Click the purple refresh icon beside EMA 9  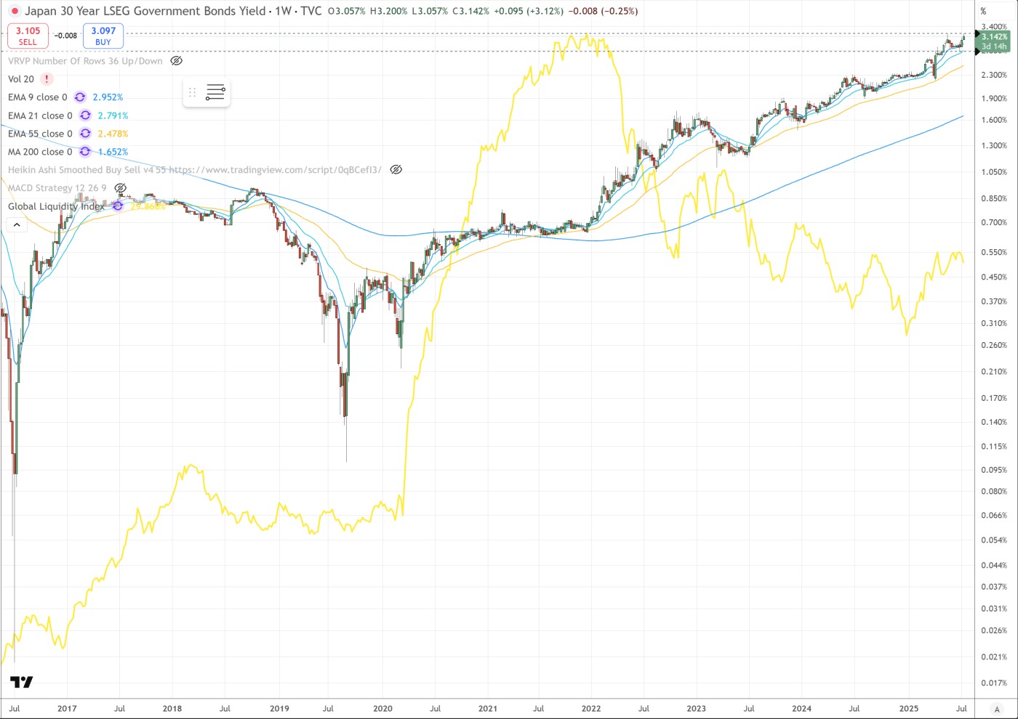(80, 97)
